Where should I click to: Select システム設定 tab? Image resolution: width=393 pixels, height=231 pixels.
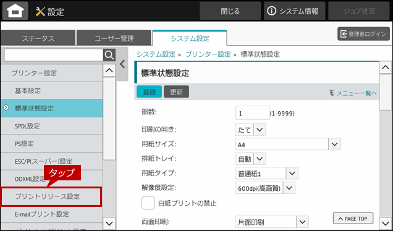(190, 38)
